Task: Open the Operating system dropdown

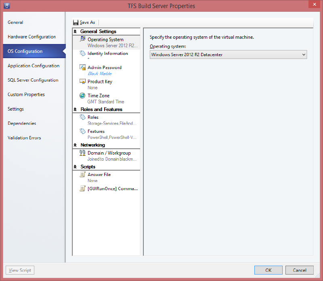Action: point(228,55)
